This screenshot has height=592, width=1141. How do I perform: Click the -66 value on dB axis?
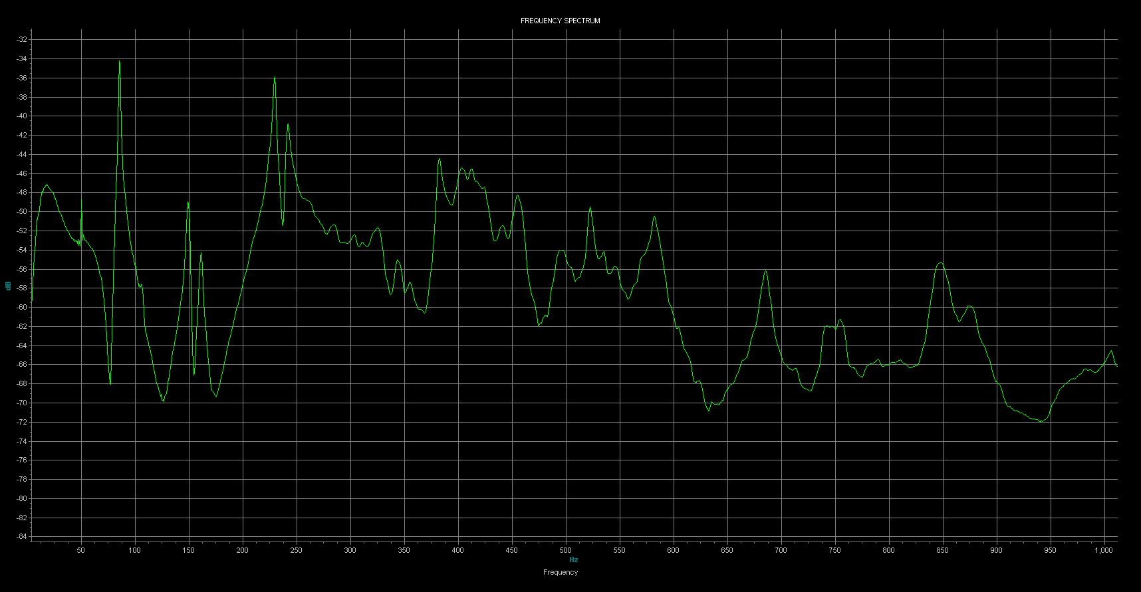[x=22, y=365]
